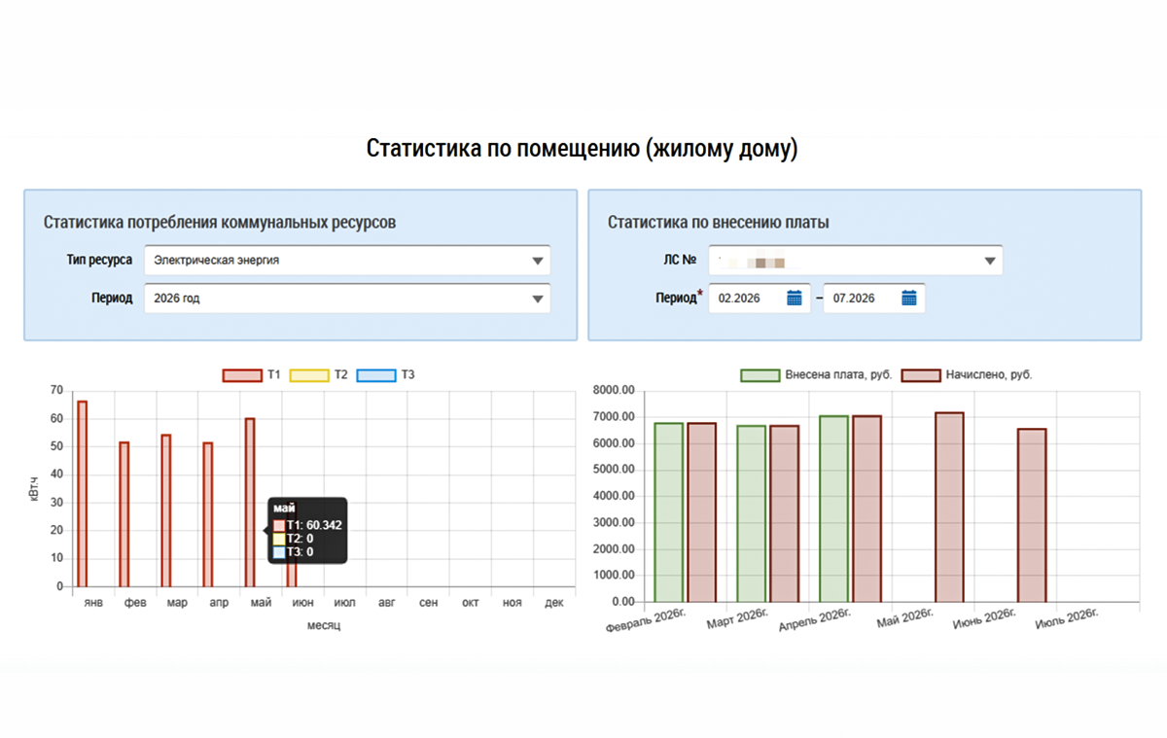
Task: Click the tooltip value T1: 60.342
Action: (x=314, y=525)
